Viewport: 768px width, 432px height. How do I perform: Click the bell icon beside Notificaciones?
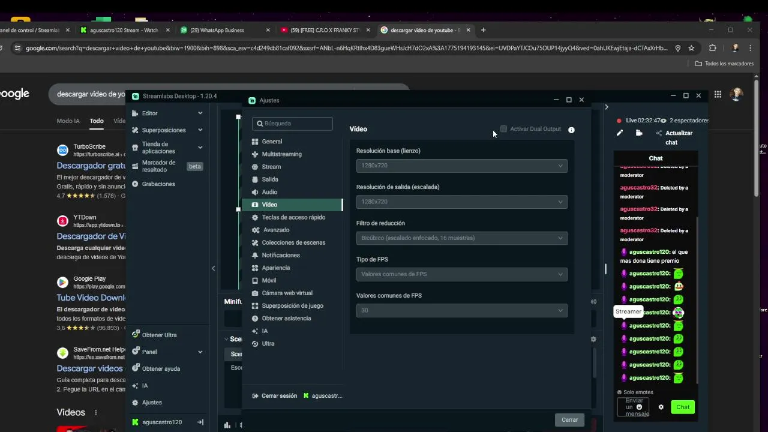pos(255,255)
